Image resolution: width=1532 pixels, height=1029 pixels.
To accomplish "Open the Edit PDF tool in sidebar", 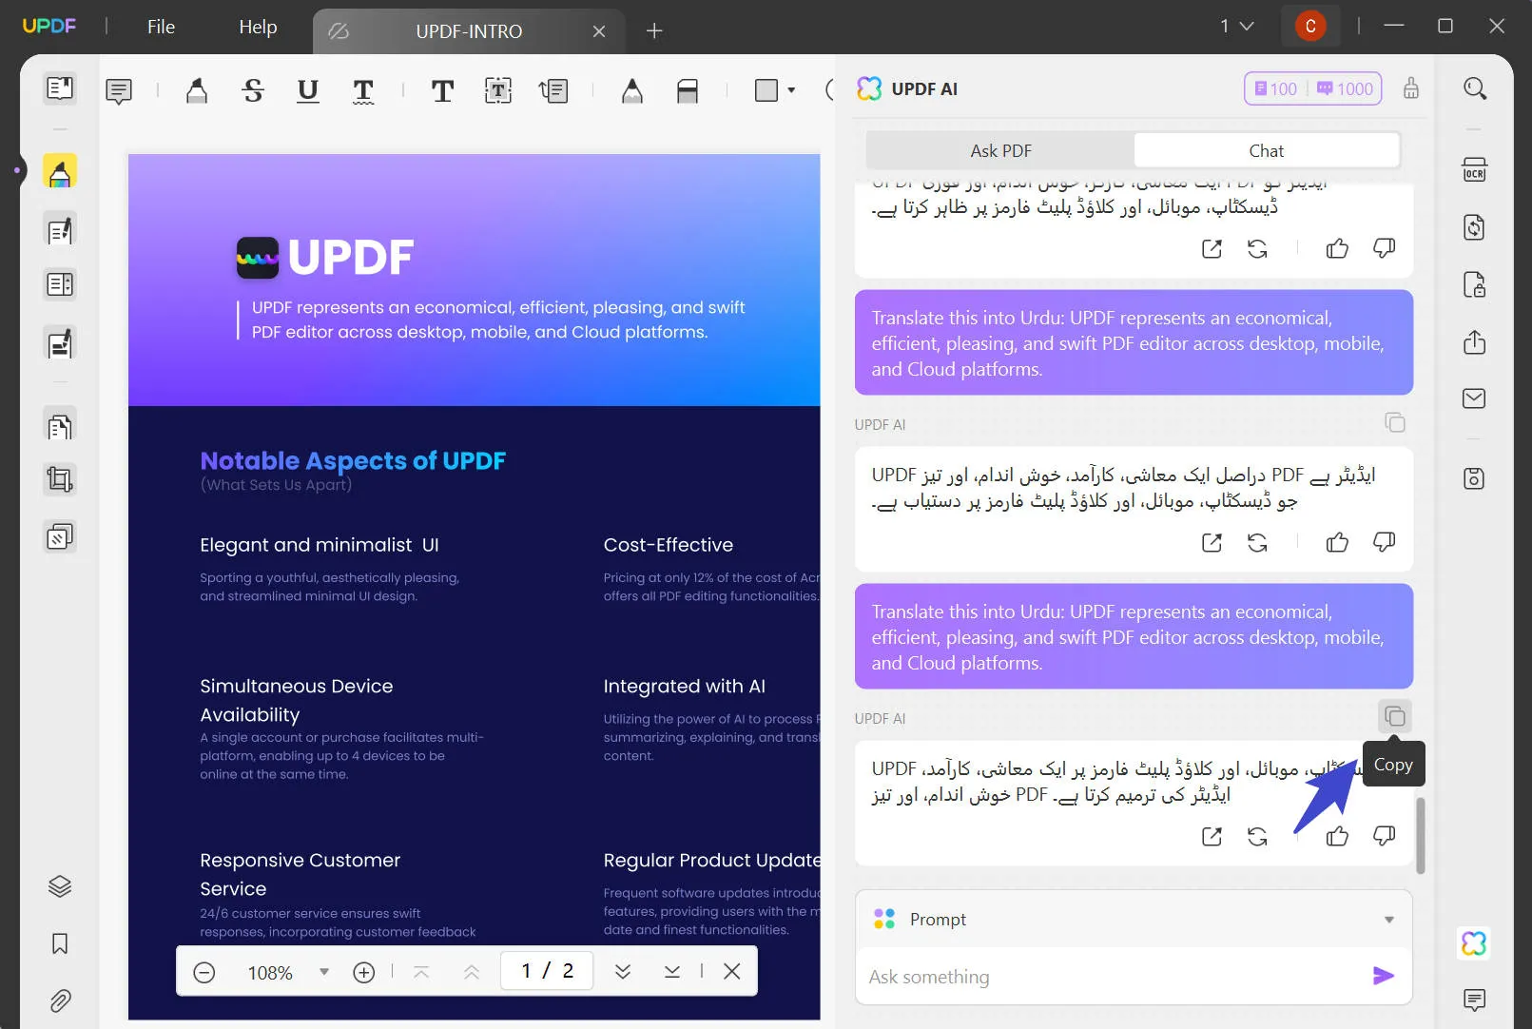I will (x=60, y=231).
